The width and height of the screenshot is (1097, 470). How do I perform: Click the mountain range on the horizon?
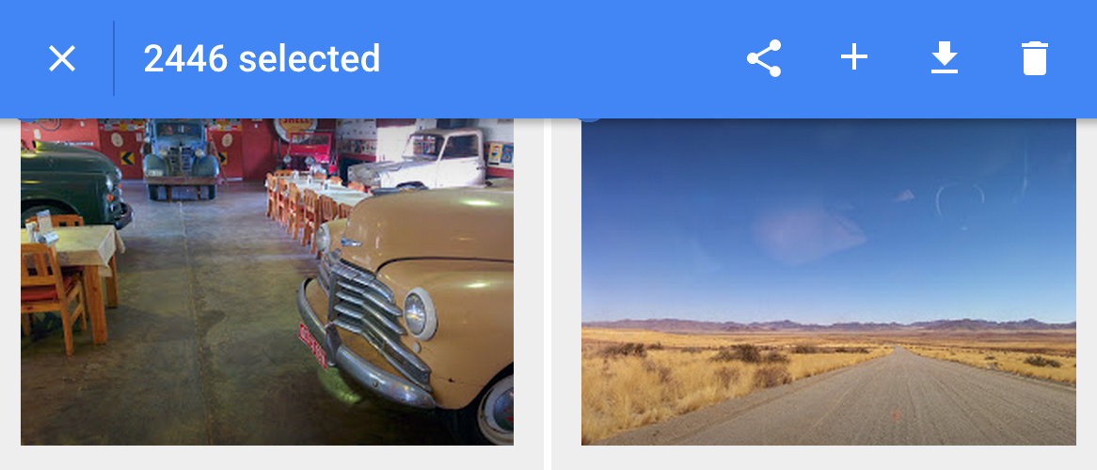828,324
